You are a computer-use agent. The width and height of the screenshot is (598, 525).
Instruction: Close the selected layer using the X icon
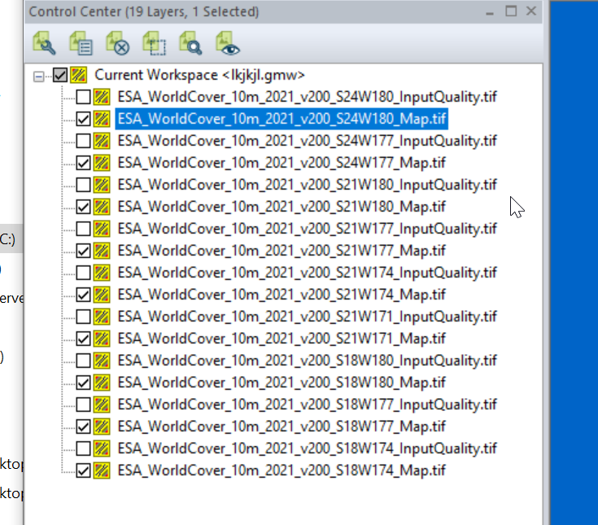tap(117, 43)
